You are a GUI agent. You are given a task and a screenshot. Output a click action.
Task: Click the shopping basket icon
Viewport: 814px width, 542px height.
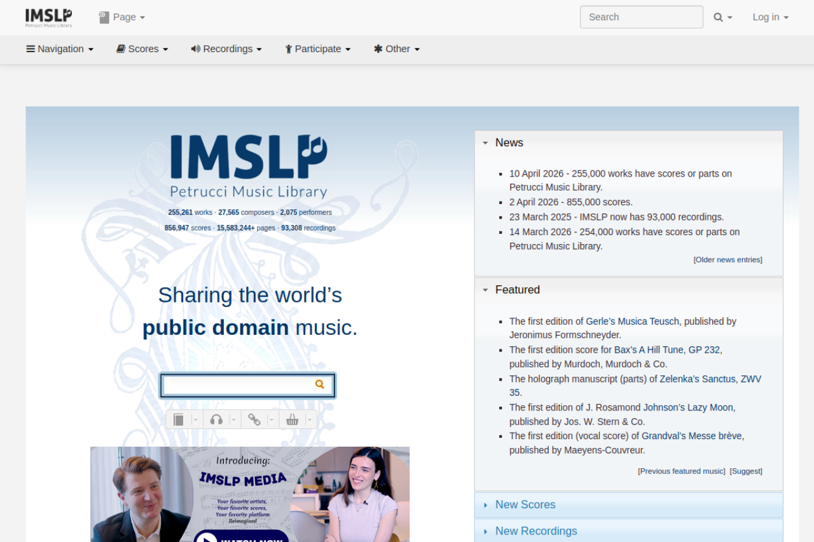292,419
